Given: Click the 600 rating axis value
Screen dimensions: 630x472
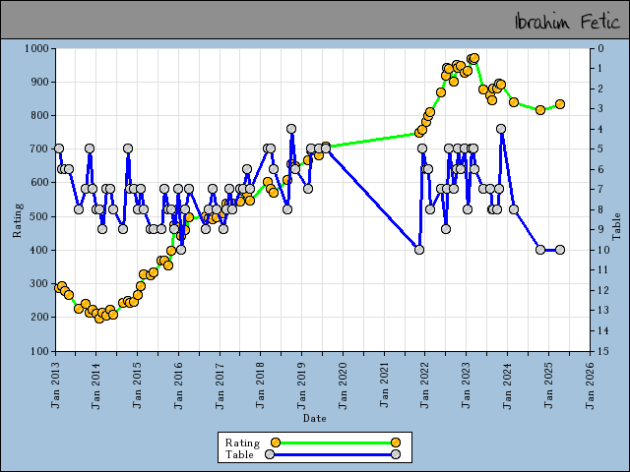Looking at the screenshot, I should pyautogui.click(x=39, y=183).
